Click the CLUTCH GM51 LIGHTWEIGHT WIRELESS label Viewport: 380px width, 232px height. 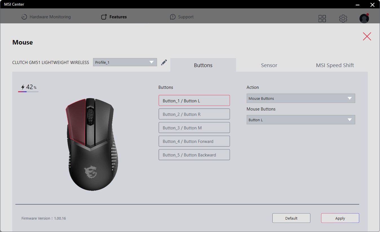tap(51, 62)
